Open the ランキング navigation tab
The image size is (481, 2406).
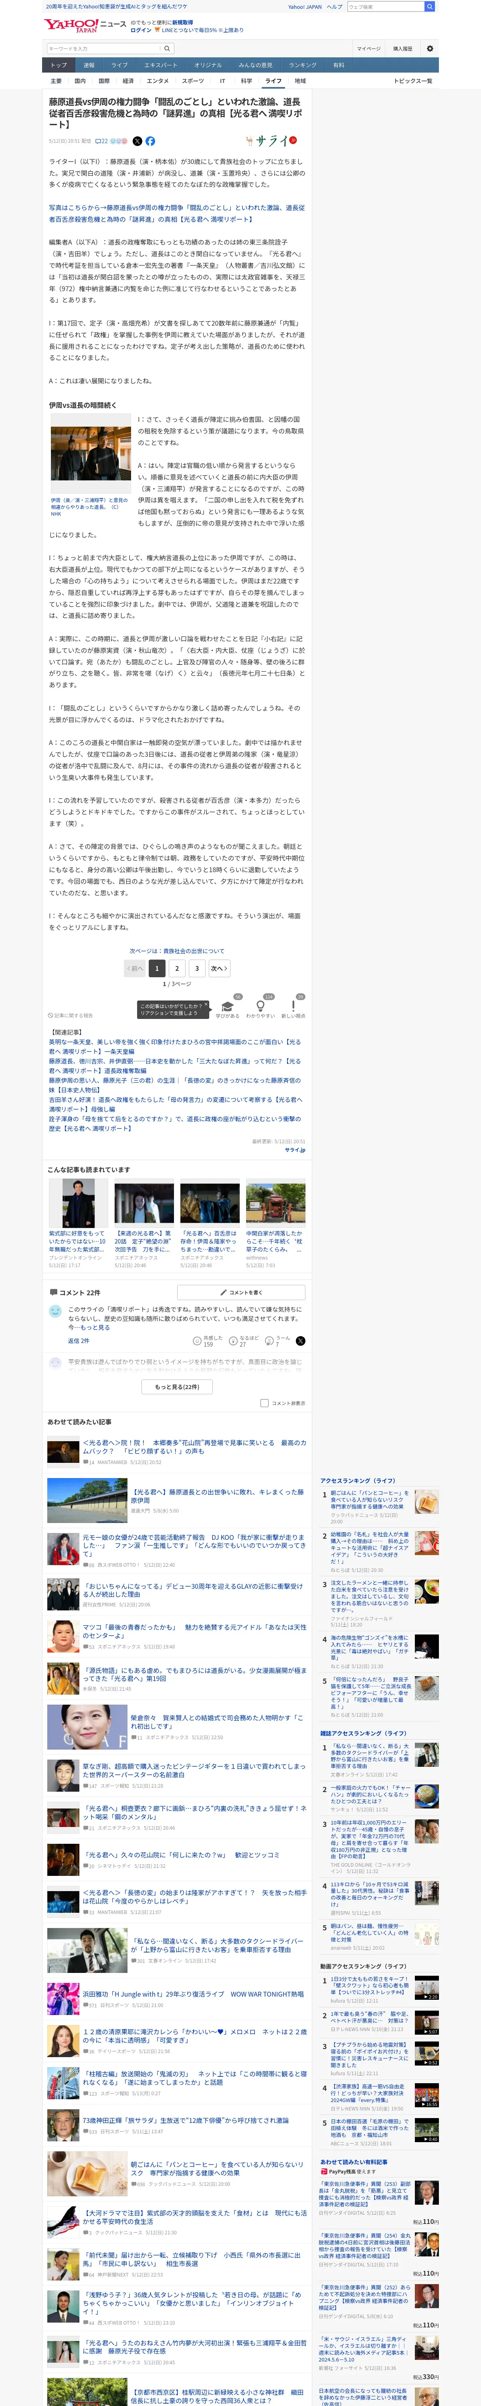pos(303,65)
